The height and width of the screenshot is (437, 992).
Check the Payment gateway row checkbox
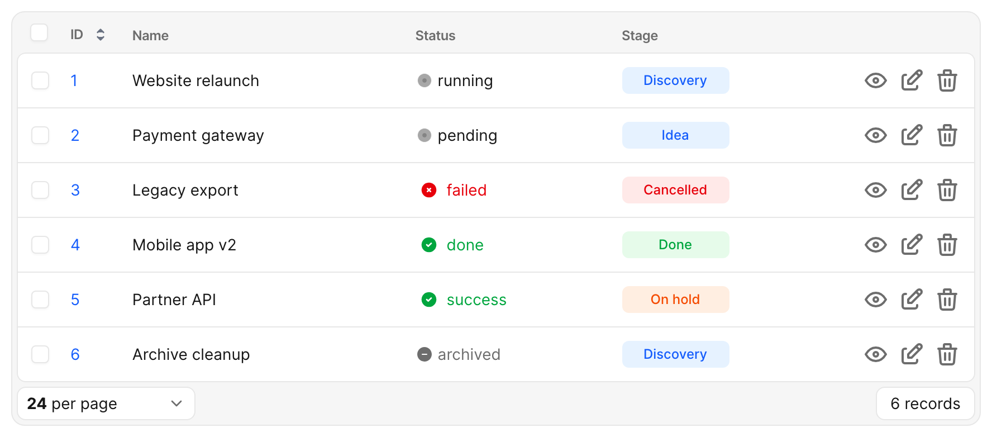40,135
